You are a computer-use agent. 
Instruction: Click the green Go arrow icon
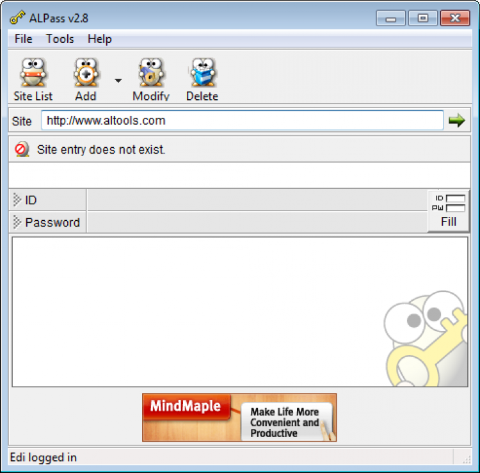457,120
